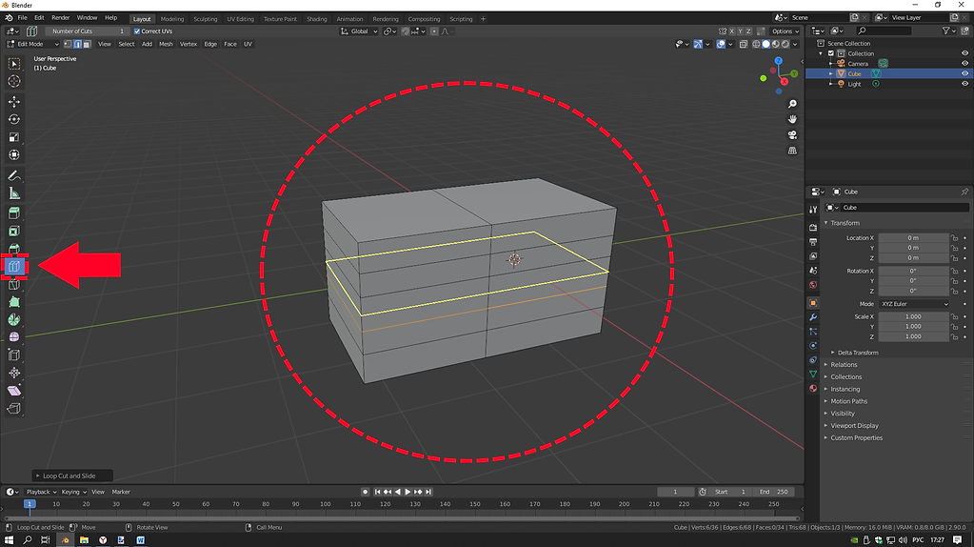Image resolution: width=974 pixels, height=547 pixels.
Task: Choose the Move tool
Action: pos(13,101)
